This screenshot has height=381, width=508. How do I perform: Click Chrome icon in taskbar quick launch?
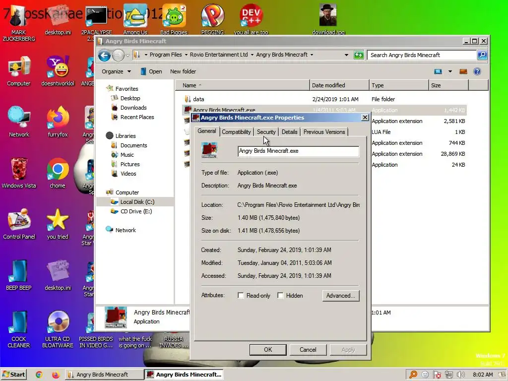[x=39, y=375]
